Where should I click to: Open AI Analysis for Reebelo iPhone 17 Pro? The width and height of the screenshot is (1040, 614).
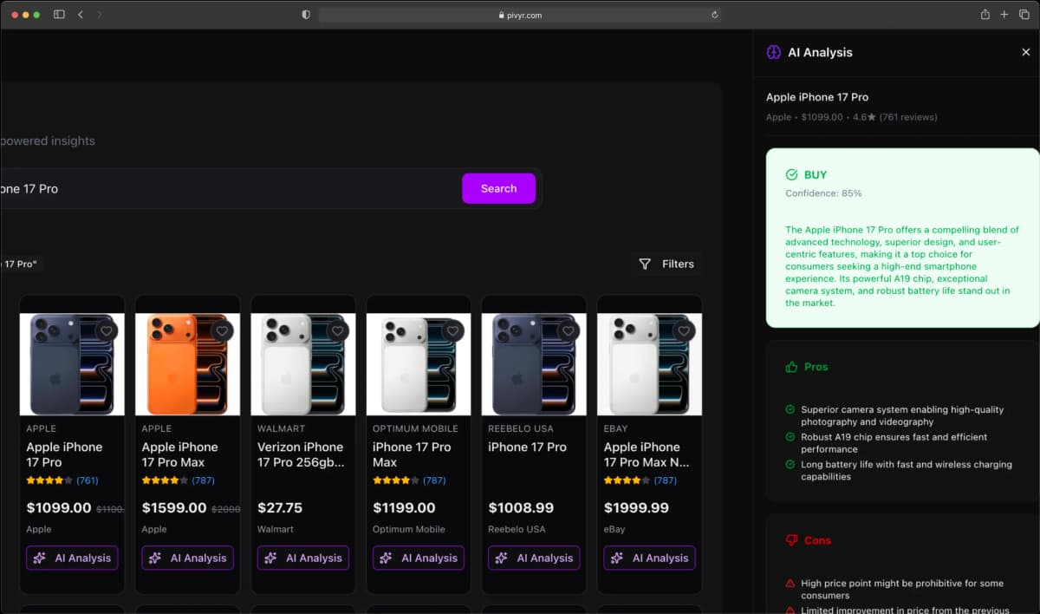point(534,558)
